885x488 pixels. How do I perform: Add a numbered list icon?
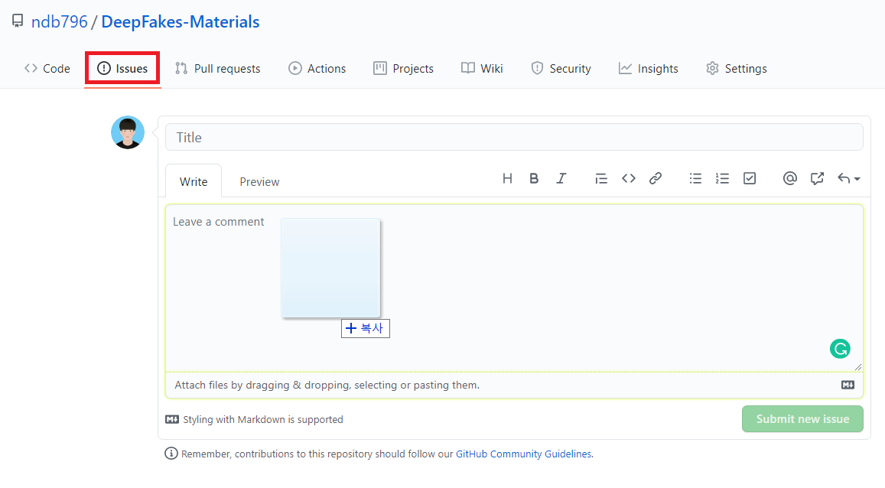tap(722, 179)
